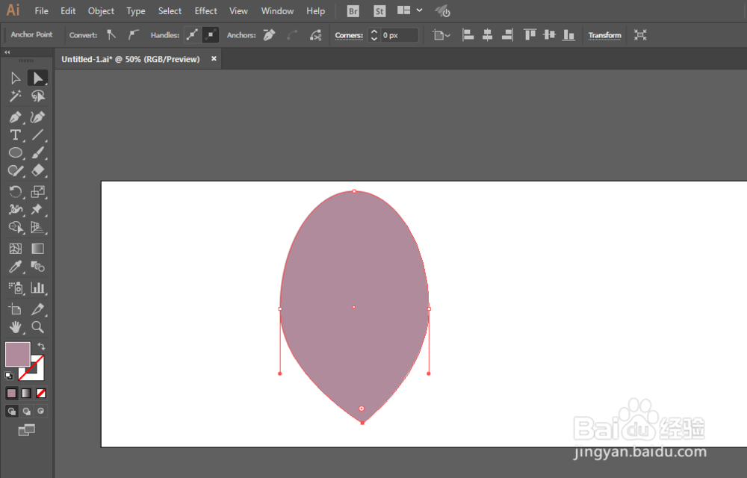The width and height of the screenshot is (747, 478).
Task: Select the Puppet Warp pin tool
Action: (x=37, y=209)
